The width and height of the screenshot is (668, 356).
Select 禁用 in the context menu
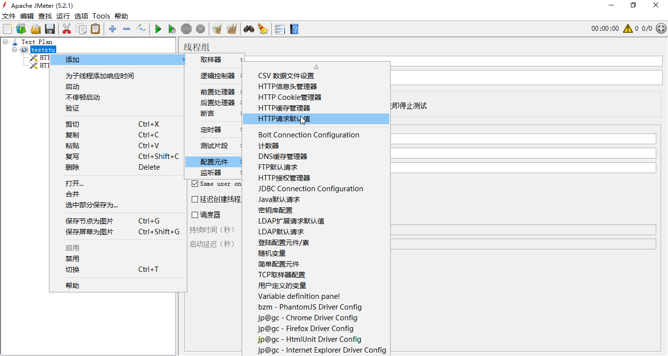point(118,259)
